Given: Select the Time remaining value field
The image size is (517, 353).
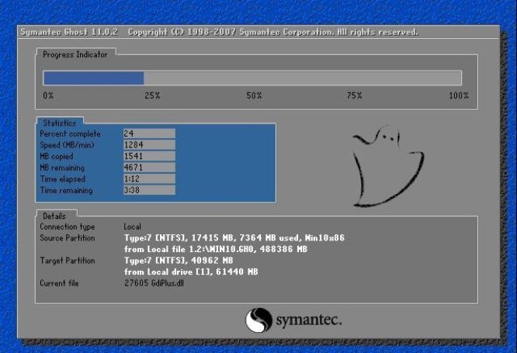Looking at the screenshot, I should tap(148, 190).
